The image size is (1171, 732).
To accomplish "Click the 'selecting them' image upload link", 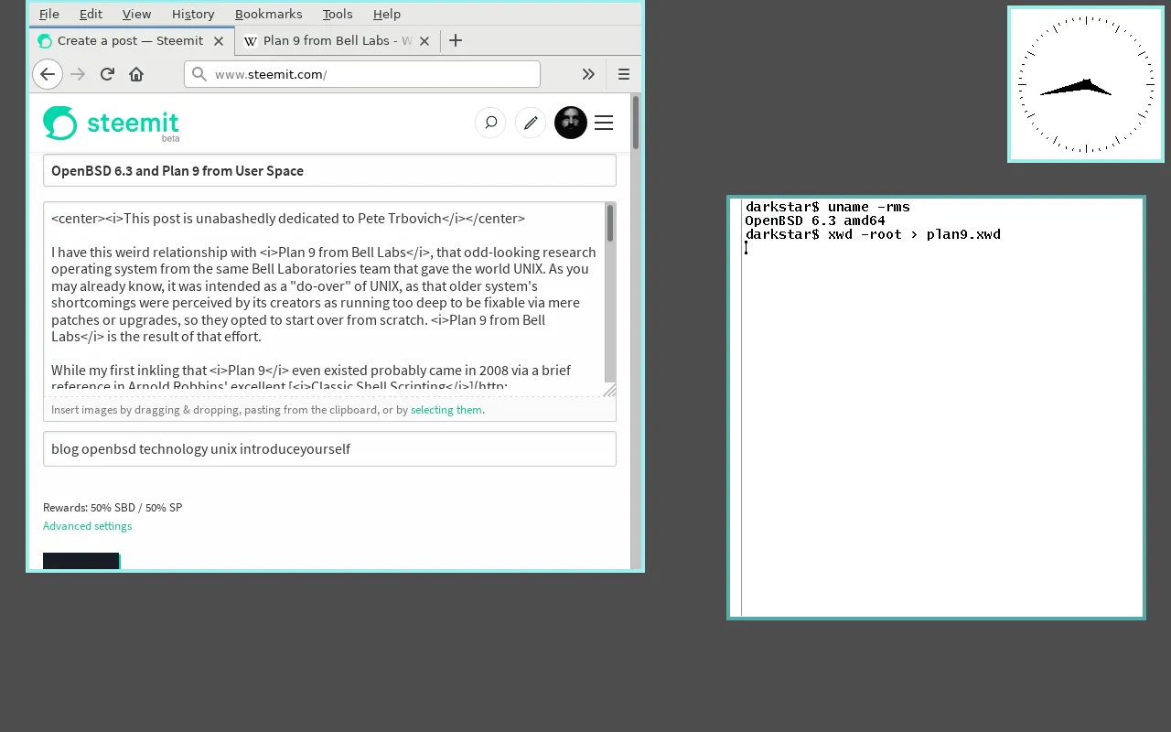I will (x=446, y=410).
